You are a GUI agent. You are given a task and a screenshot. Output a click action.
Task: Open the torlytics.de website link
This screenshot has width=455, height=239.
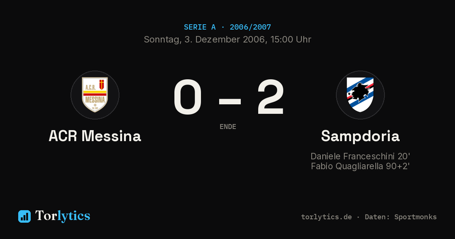click(x=326, y=217)
